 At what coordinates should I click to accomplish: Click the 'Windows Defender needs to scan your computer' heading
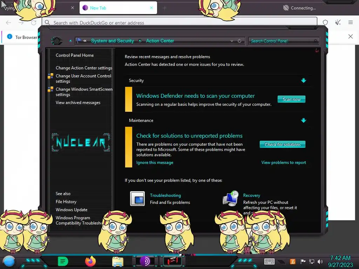[195, 96]
